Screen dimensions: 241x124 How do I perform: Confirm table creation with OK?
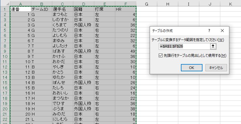[x=191, y=68]
